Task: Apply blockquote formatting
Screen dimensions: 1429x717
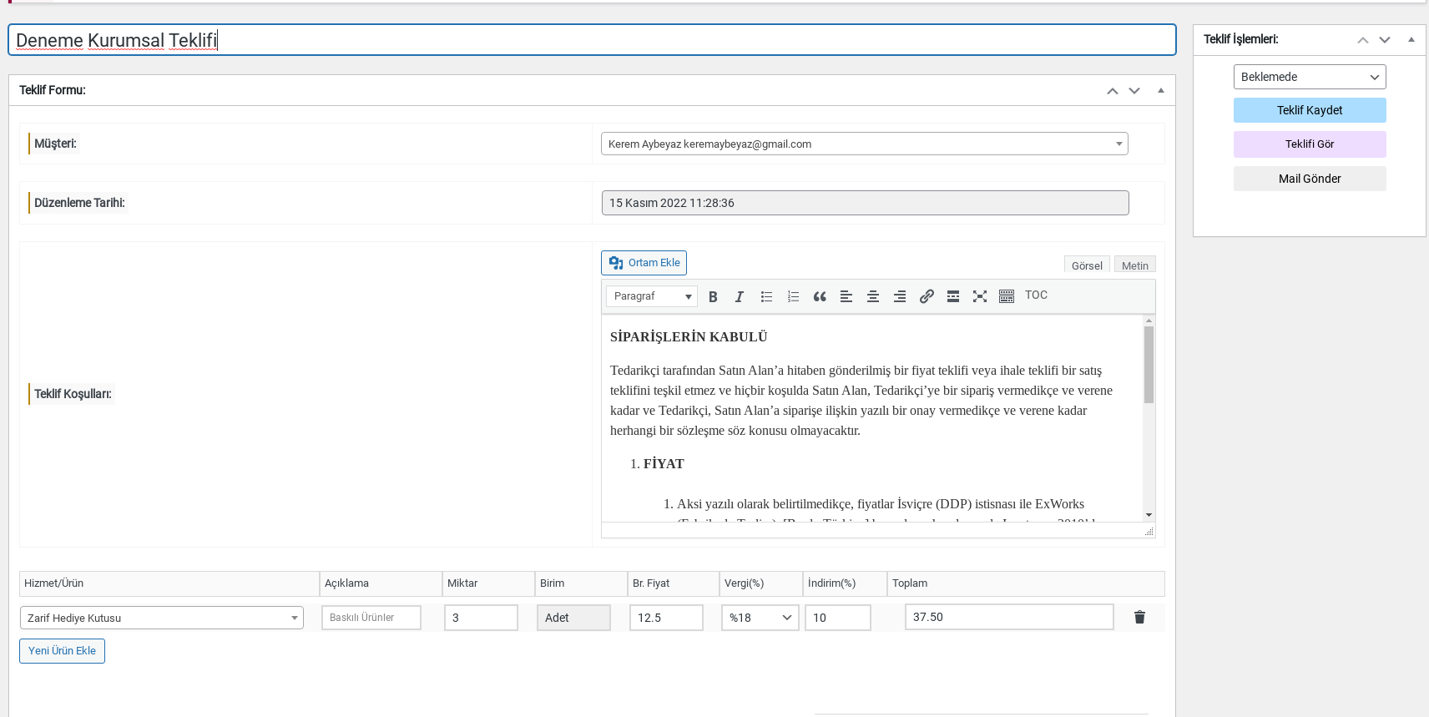Action: [820, 296]
